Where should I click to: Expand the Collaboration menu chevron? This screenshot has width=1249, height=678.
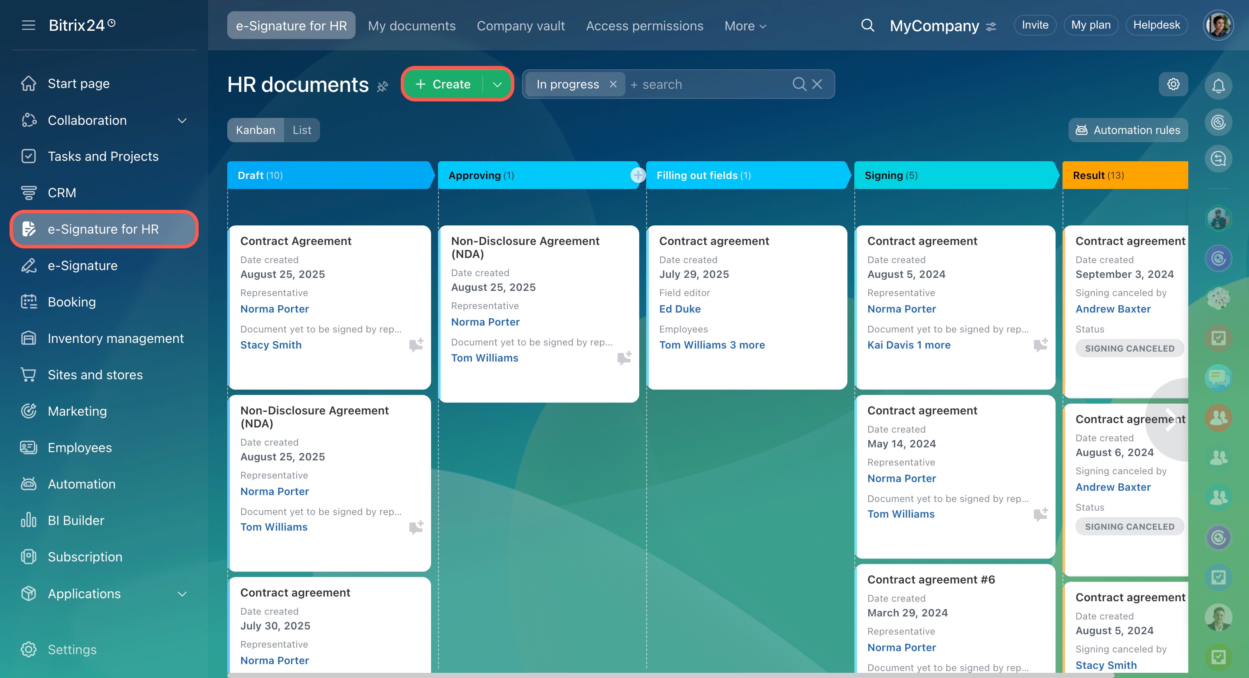point(182,120)
